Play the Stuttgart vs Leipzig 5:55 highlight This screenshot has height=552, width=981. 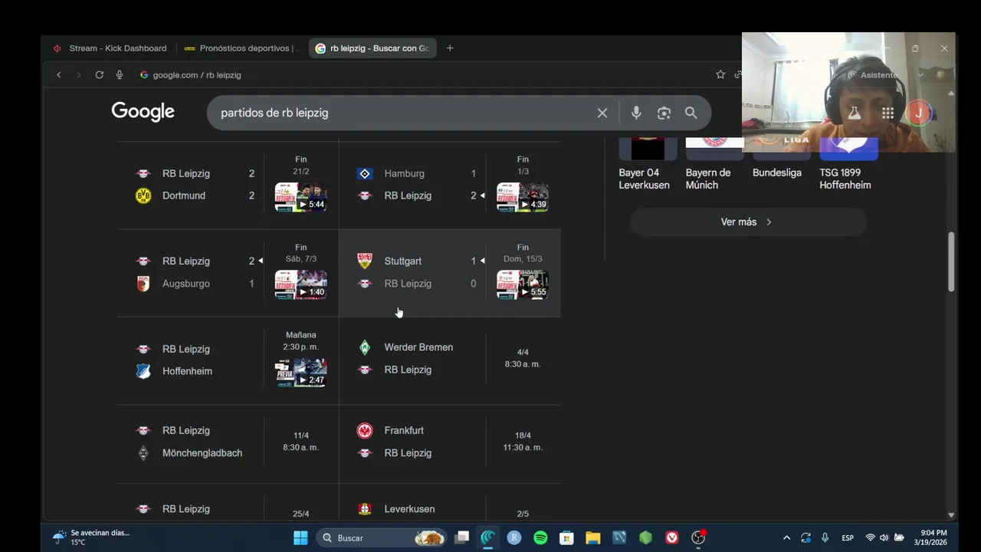523,284
